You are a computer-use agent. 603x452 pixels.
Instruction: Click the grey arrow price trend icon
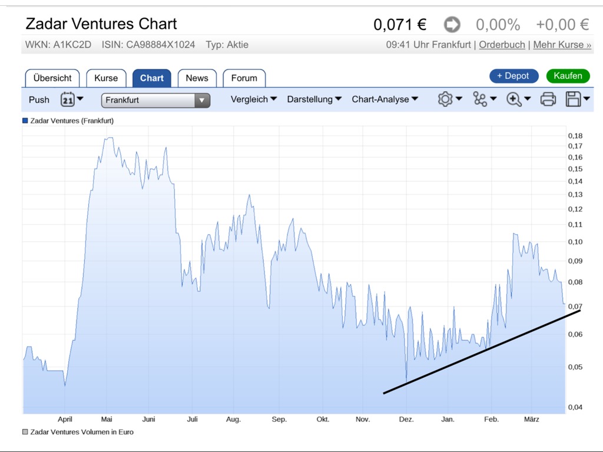click(452, 25)
